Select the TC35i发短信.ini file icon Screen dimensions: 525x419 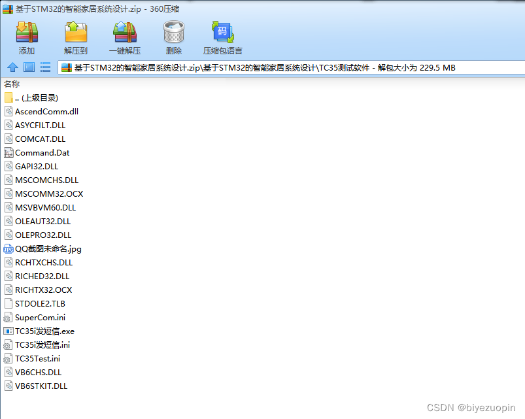[8, 344]
